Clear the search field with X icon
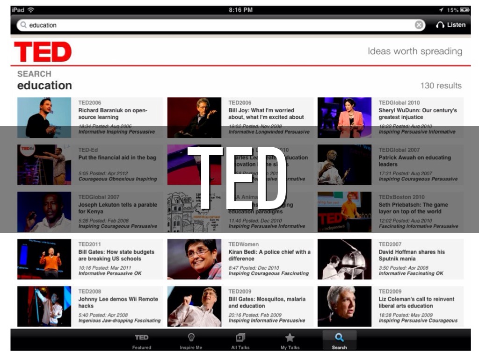 point(419,25)
